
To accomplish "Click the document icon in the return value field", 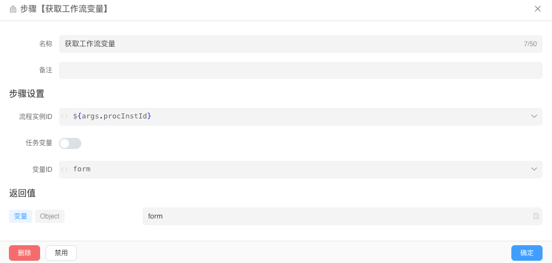I will click(536, 216).
